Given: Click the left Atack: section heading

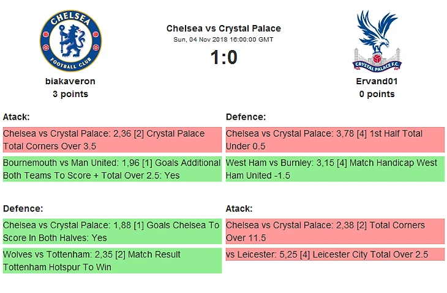Looking at the screenshot, I should (17, 117).
